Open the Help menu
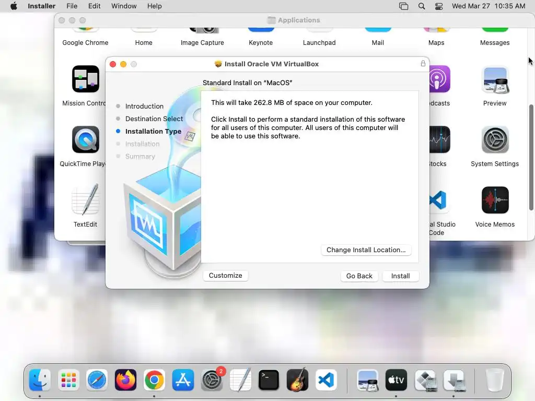 [x=154, y=6]
